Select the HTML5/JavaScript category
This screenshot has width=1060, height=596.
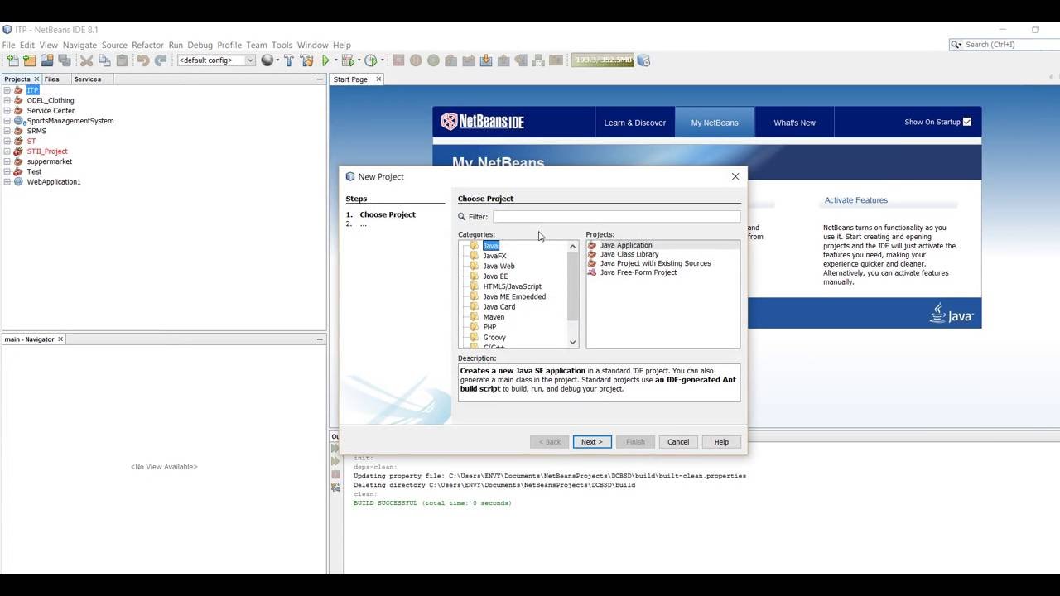512,286
